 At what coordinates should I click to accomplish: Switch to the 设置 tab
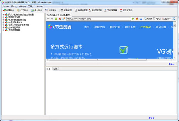coord(55,69)
